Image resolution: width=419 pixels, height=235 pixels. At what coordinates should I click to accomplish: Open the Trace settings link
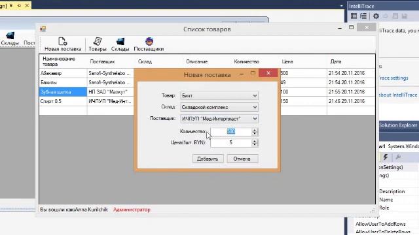point(393,78)
